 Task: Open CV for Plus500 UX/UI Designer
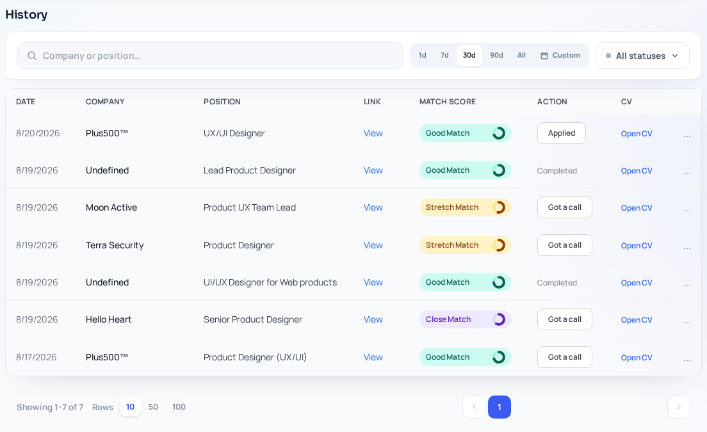pos(636,134)
